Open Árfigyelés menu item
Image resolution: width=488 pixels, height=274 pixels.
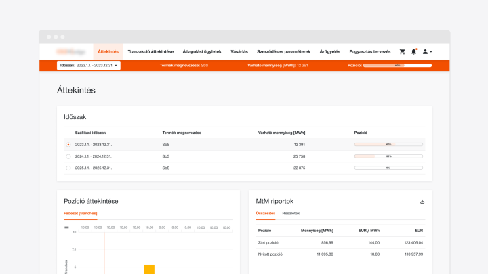tap(330, 52)
